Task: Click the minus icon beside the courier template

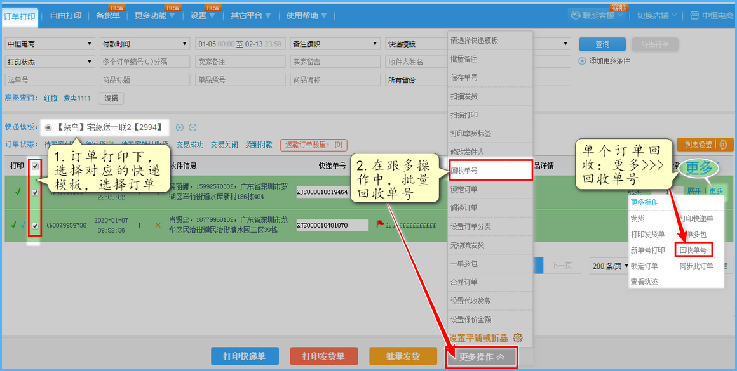Action: click(x=193, y=127)
